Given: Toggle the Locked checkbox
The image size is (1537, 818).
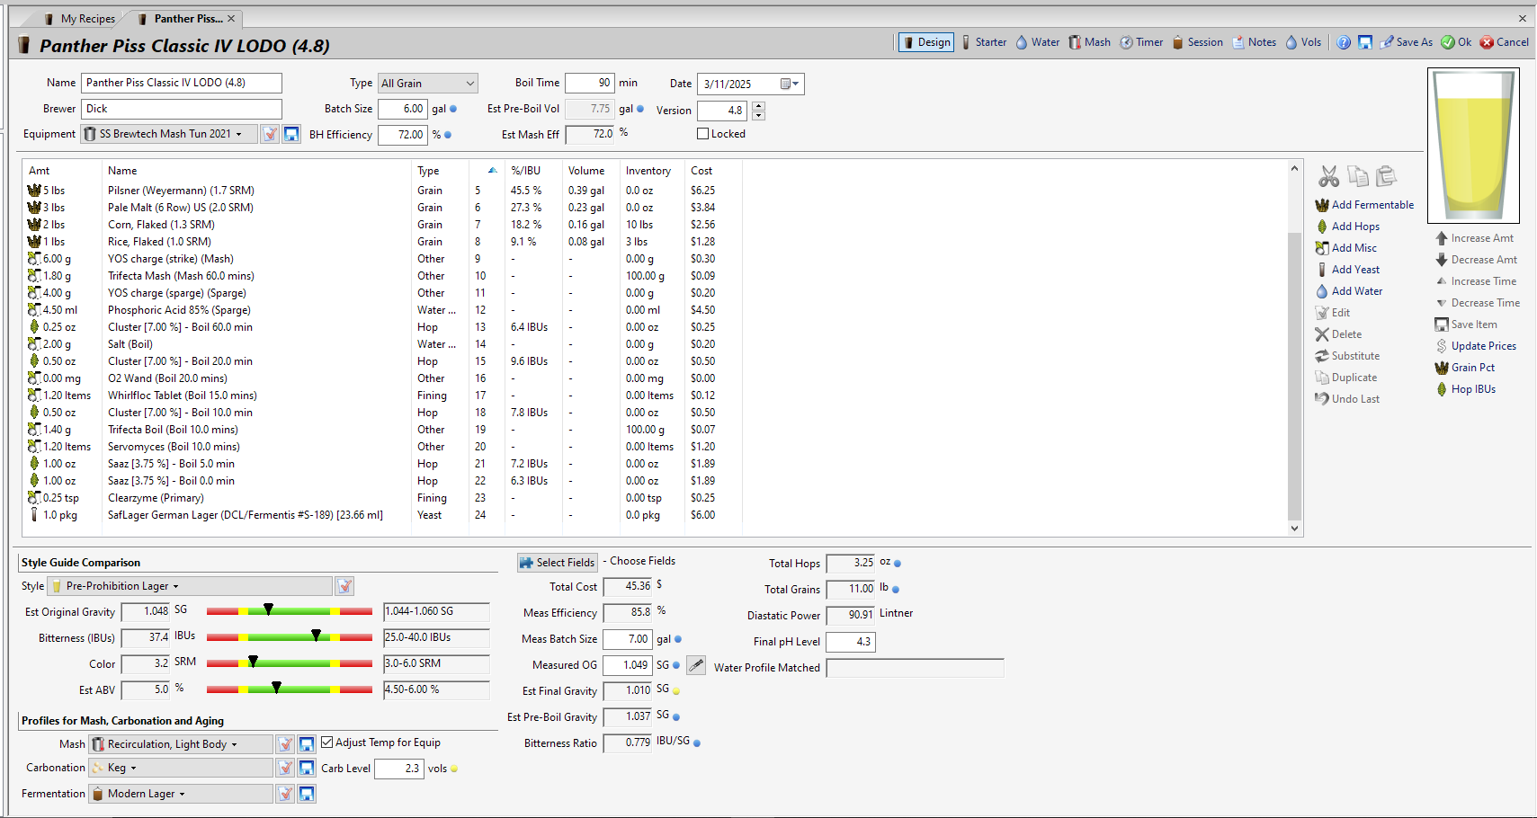Looking at the screenshot, I should (703, 134).
